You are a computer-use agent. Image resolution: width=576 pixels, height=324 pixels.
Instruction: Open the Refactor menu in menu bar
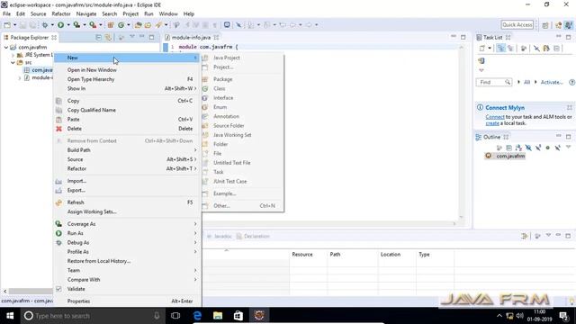click(x=61, y=14)
